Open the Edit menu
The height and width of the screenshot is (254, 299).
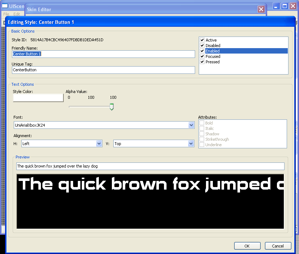[x=16, y=14]
